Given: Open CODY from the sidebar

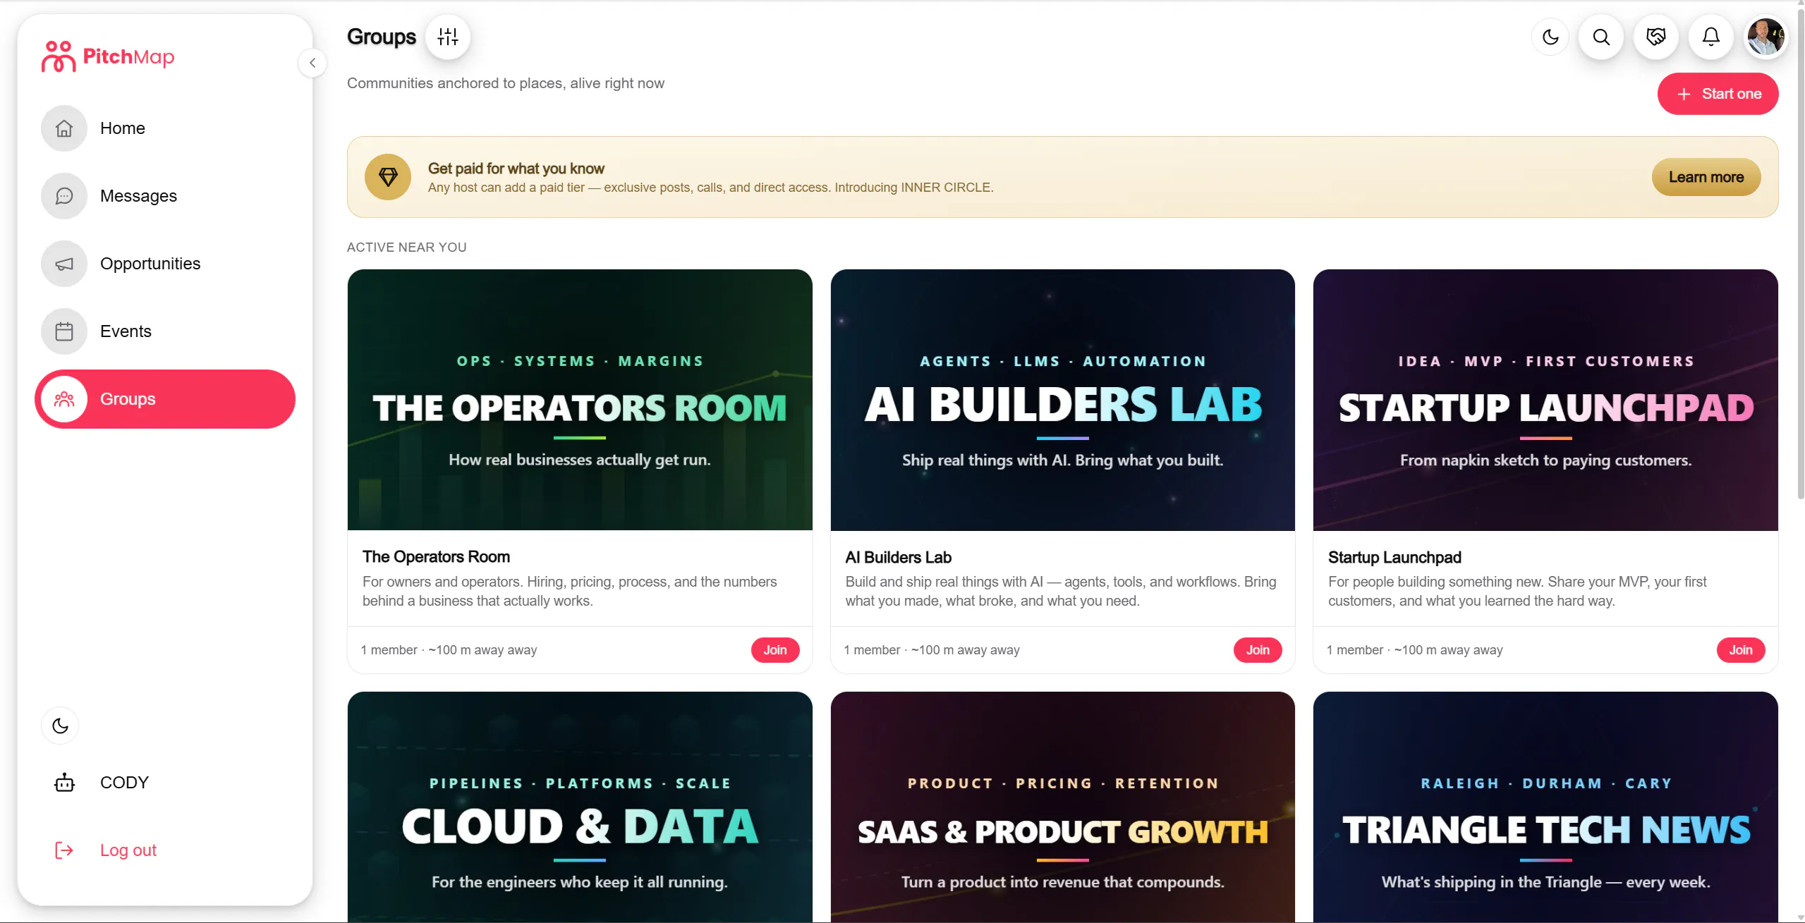Looking at the screenshot, I should pos(165,783).
